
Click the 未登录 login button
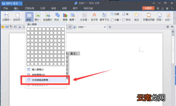coord(148,8)
